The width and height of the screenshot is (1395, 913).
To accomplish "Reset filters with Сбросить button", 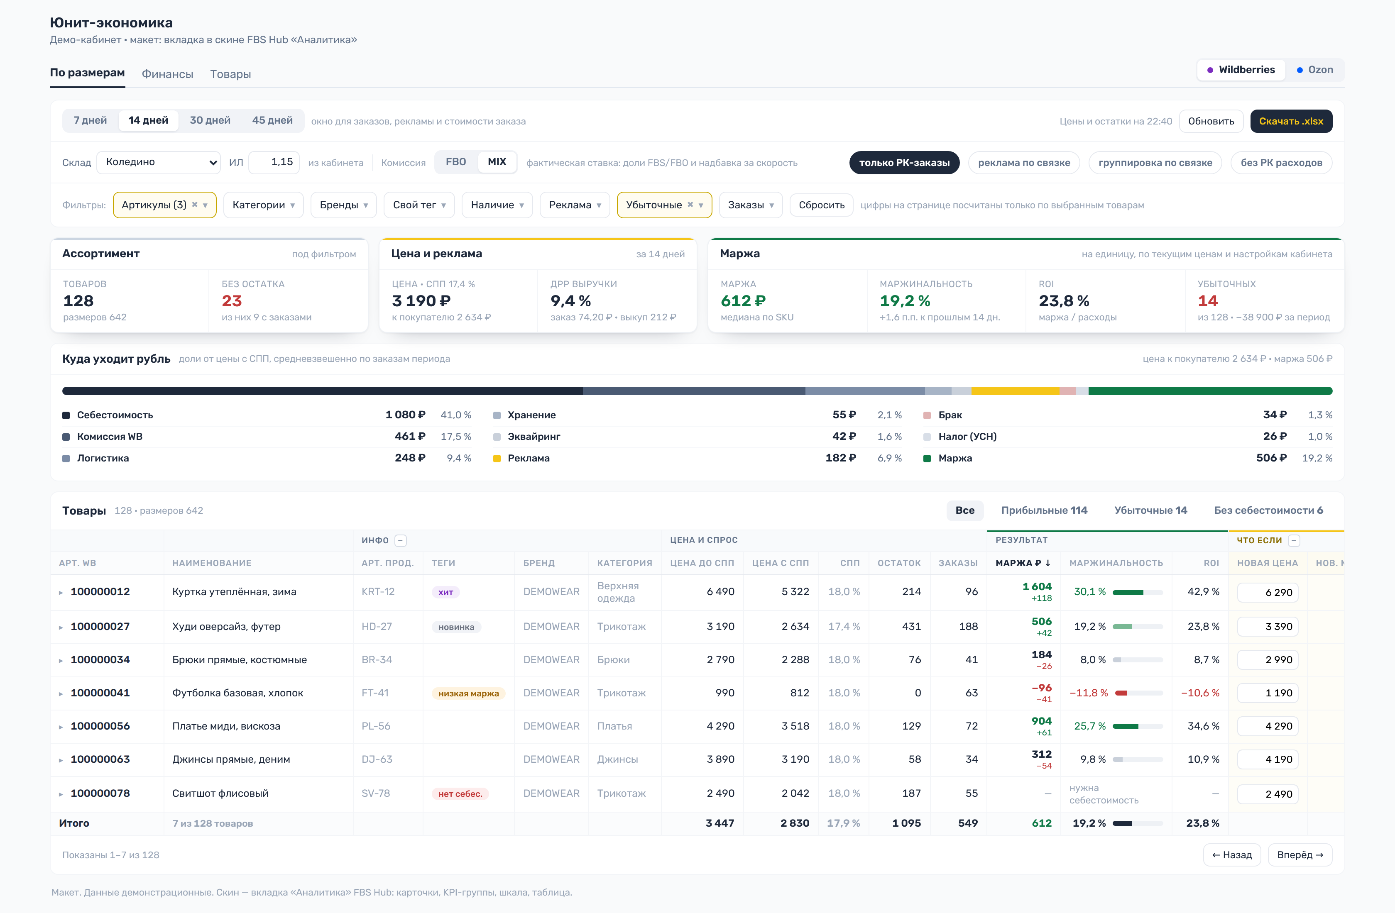I will (821, 205).
